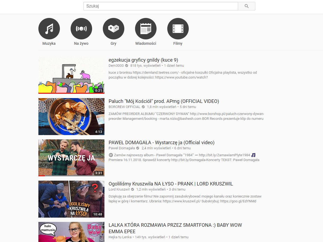Select the Muzyka label

tap(49, 43)
